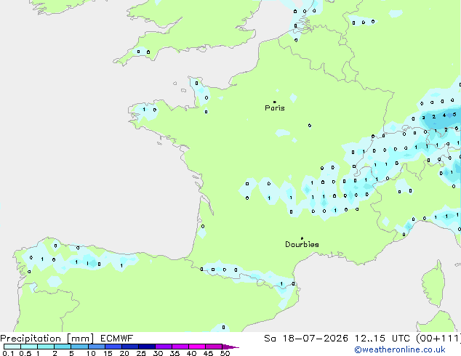Pick the palest 0.1–0.5 mm legend swatch
The height and width of the screenshot is (356, 461).
pos(12,347)
